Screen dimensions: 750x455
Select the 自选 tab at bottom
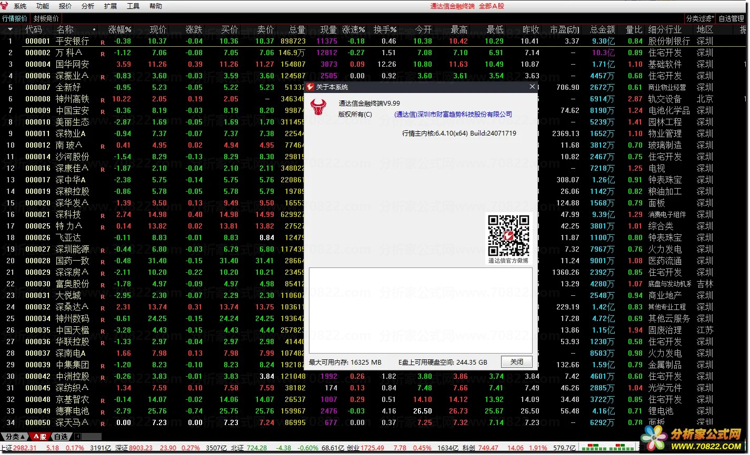[61, 437]
